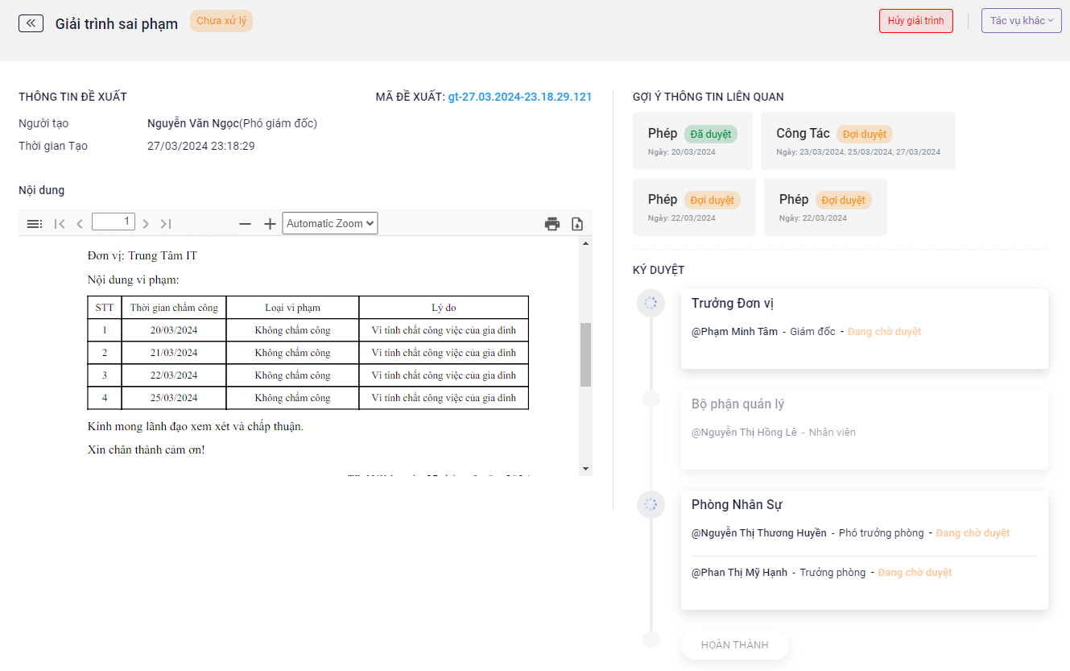
Task: Zoom in the document with plus icon
Action: pyautogui.click(x=270, y=224)
